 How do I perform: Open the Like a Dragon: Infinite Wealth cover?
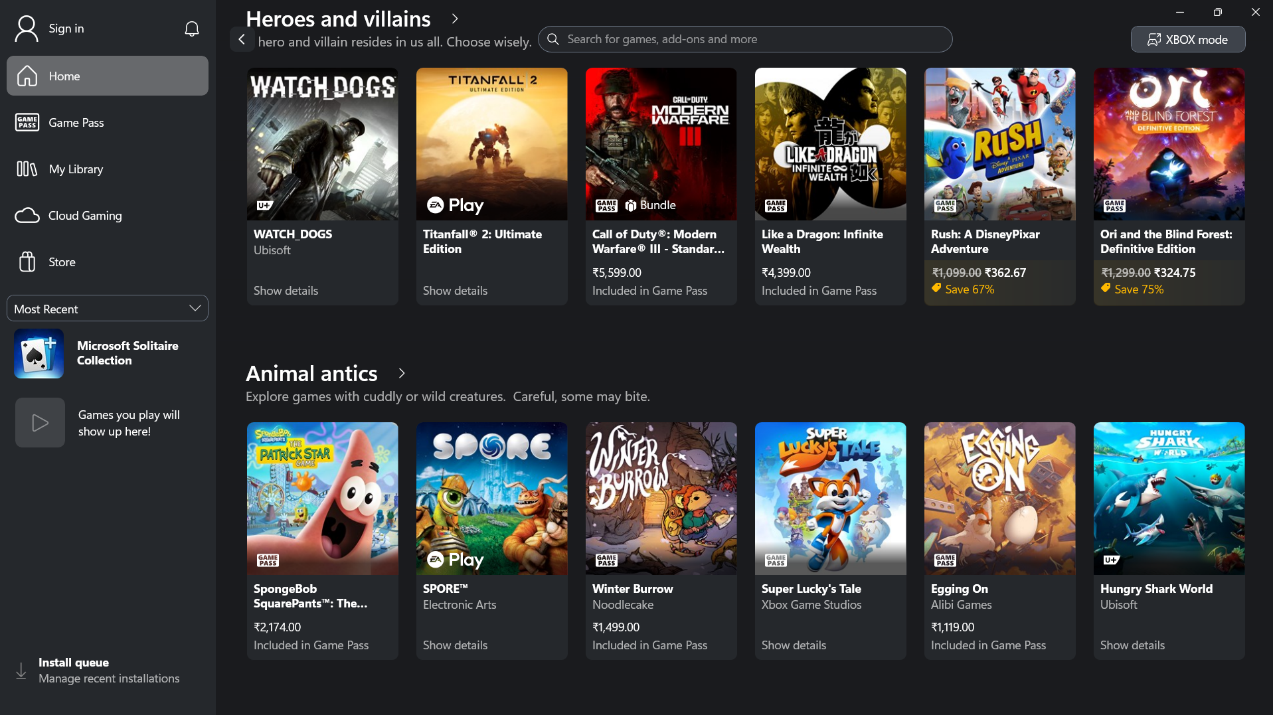tap(831, 144)
